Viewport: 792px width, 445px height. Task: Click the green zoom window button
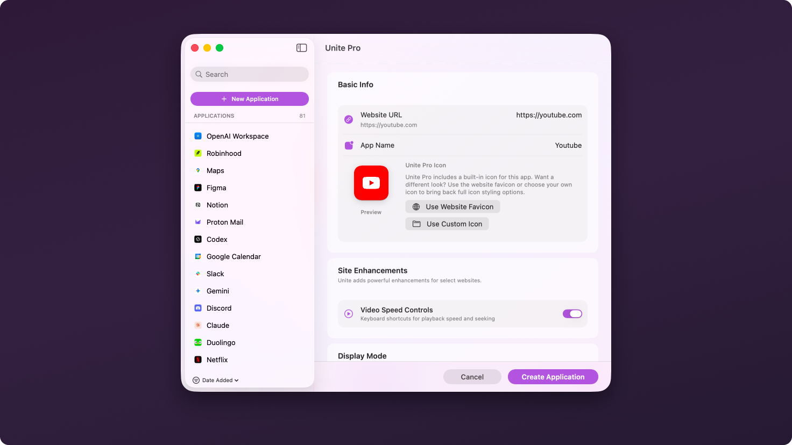coord(220,48)
